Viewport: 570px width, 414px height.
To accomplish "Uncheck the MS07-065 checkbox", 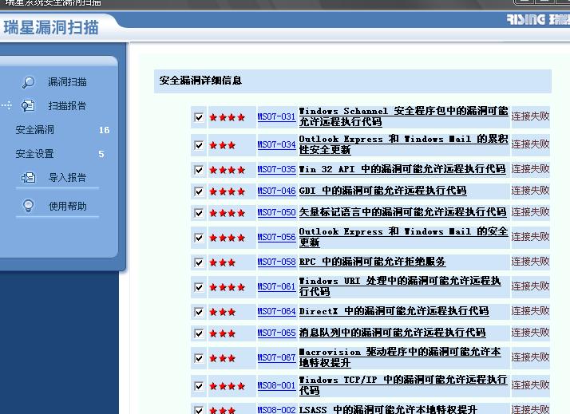I will click(199, 333).
